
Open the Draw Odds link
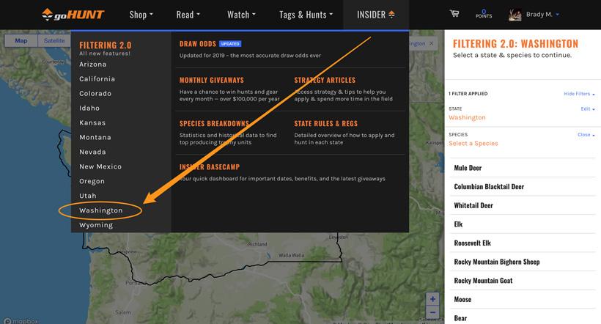point(198,44)
